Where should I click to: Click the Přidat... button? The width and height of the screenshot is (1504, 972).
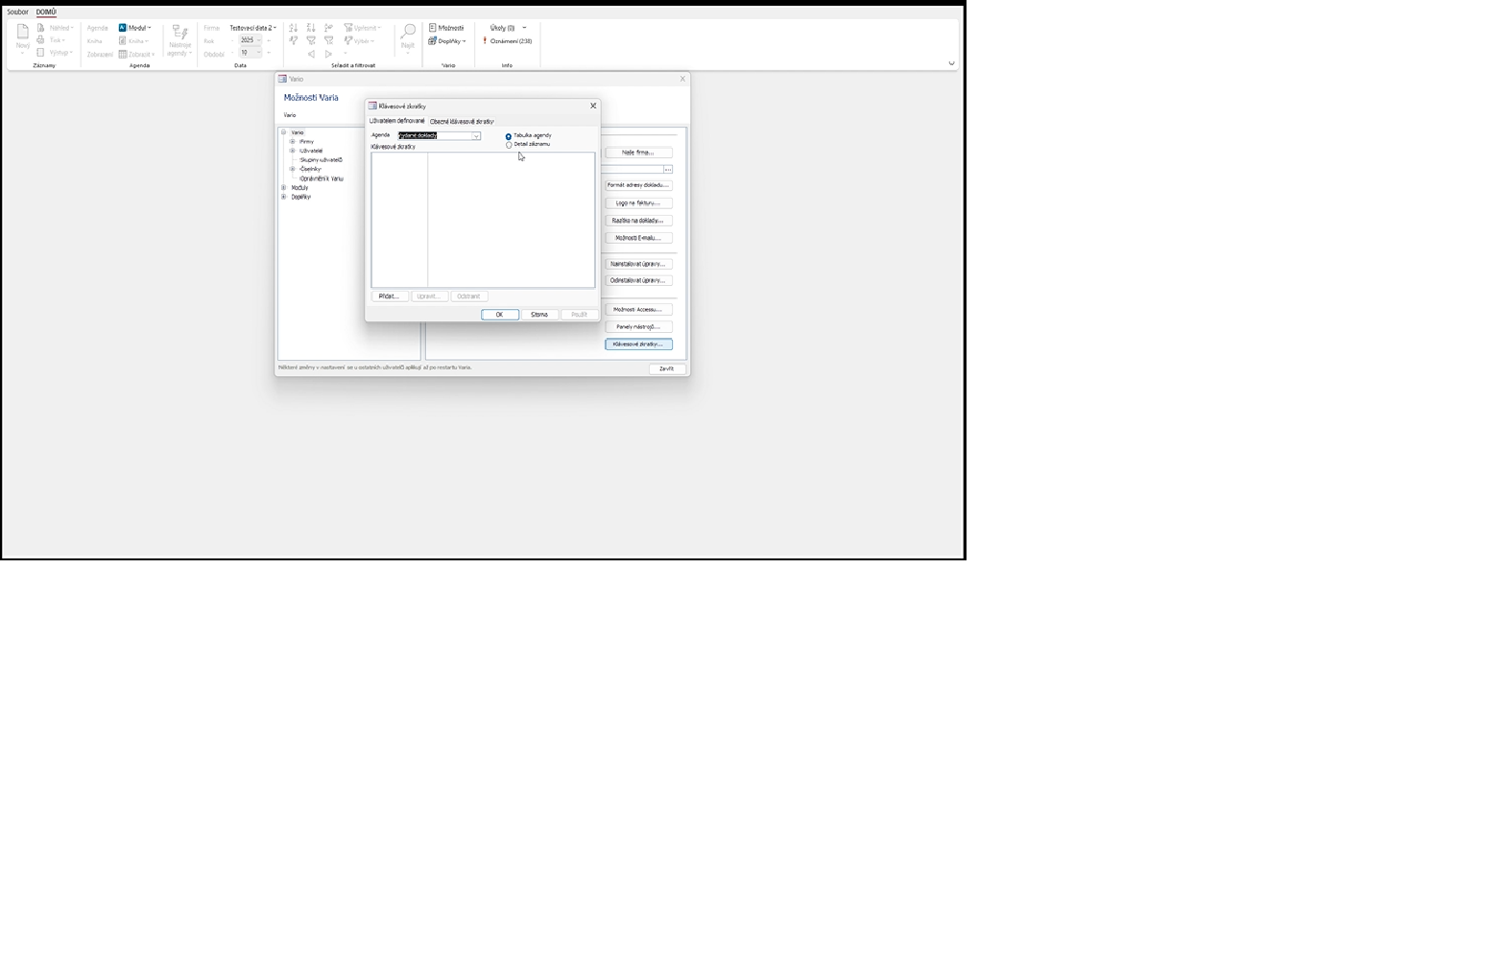tap(389, 296)
